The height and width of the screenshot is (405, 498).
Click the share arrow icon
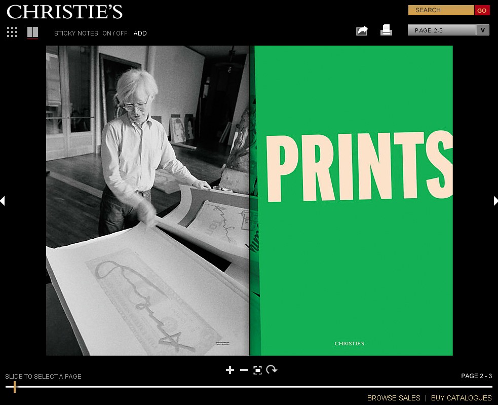(x=362, y=30)
